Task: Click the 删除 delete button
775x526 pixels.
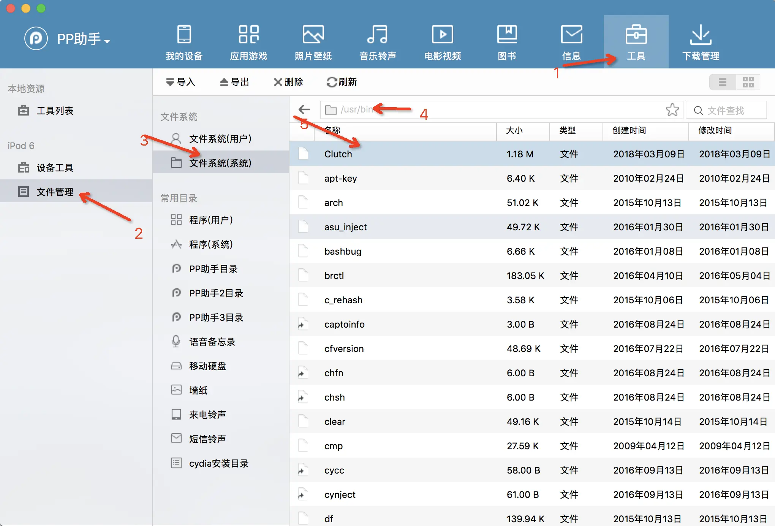Action: pos(288,82)
